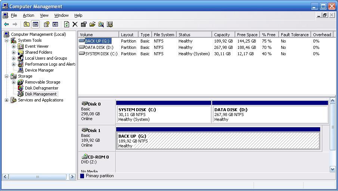338x191 pixels.
Task: Click the Delete X toolbar icon
Action: point(75,24)
